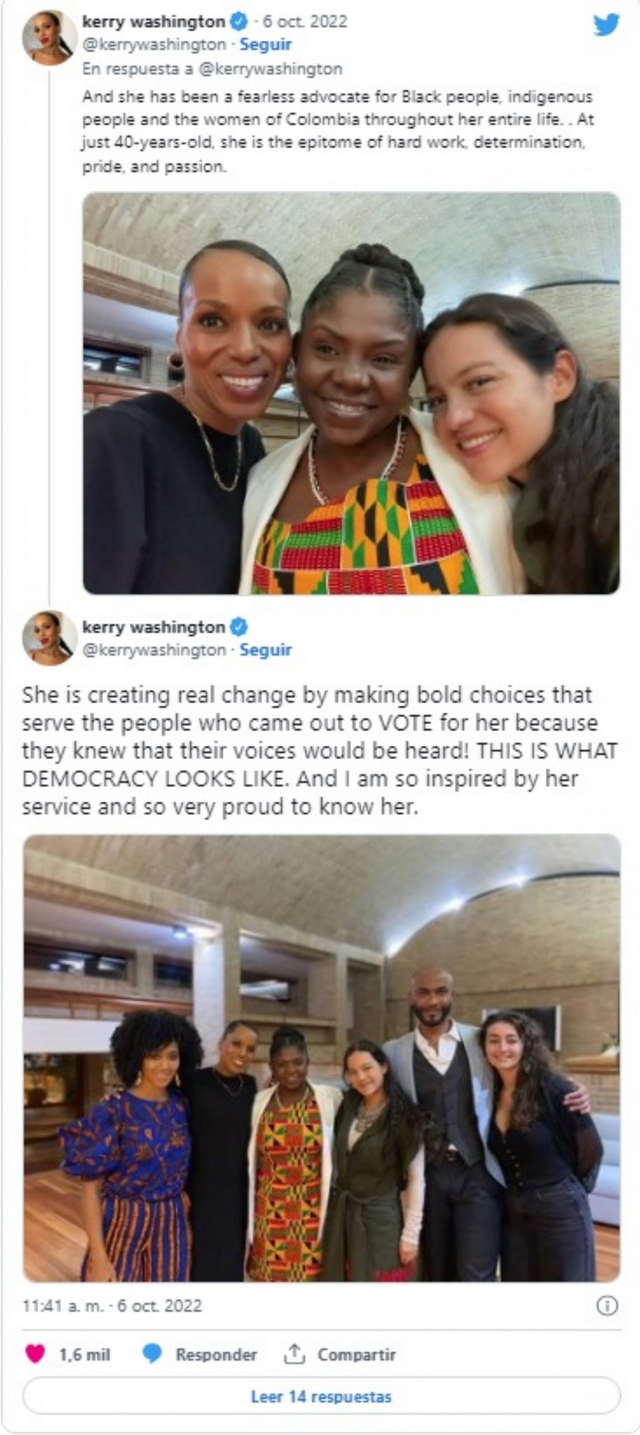The image size is (640, 1435).
Task: Follow via the first Seguir link
Action: pos(266,44)
